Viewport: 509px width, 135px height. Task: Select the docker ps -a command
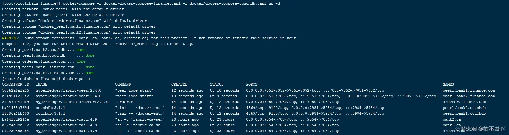point(77,79)
